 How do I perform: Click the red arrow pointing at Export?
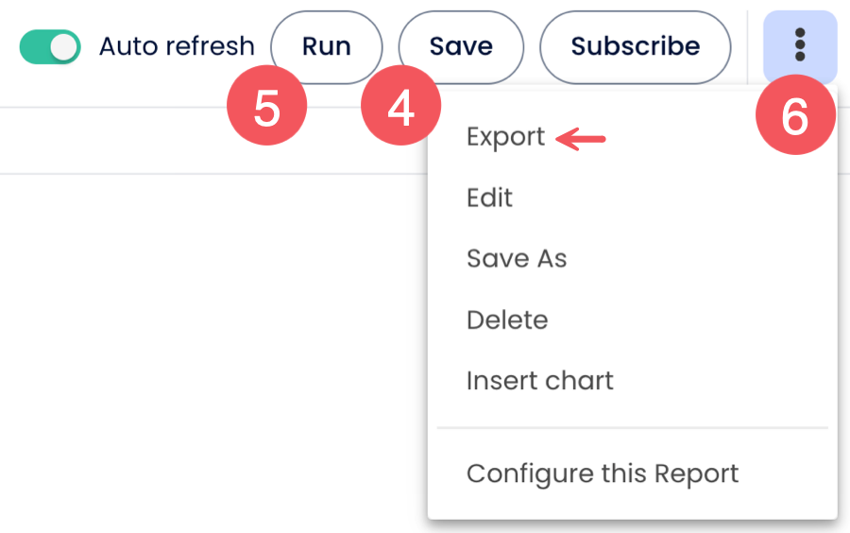[581, 140]
